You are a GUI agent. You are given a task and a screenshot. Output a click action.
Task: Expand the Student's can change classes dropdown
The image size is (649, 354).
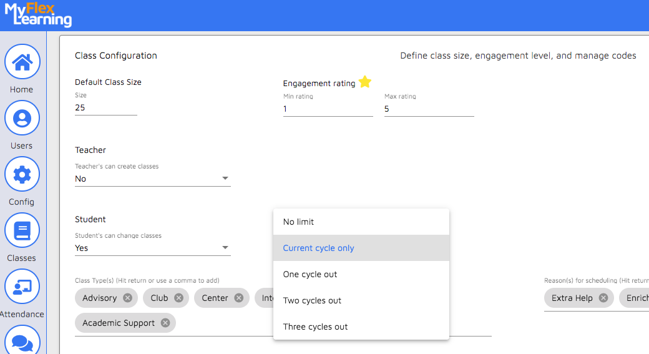tap(153, 248)
